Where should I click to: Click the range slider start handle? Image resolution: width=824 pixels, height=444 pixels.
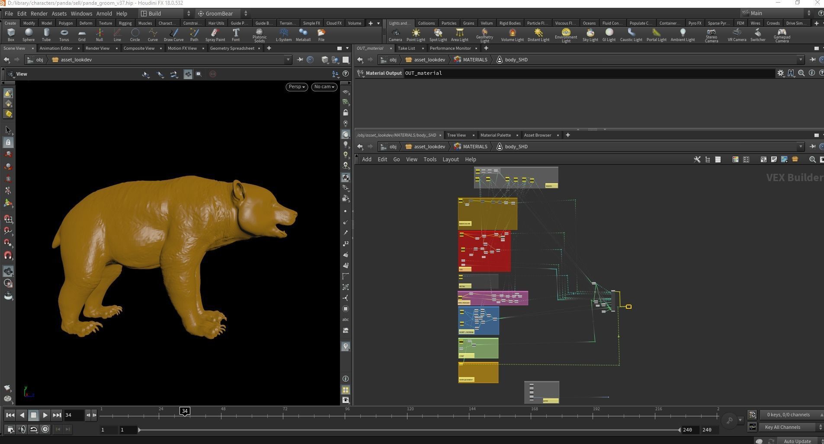click(139, 430)
